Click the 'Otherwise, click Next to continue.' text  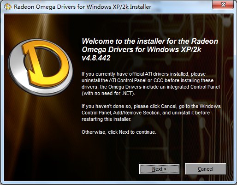(119, 132)
